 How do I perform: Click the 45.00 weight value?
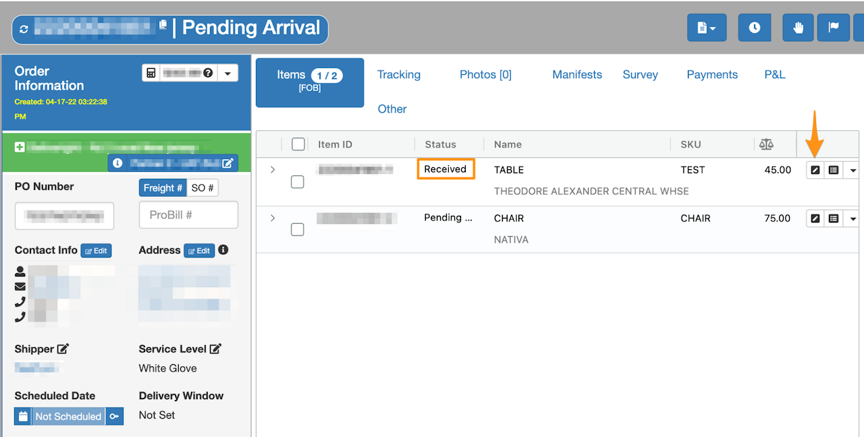tap(778, 170)
